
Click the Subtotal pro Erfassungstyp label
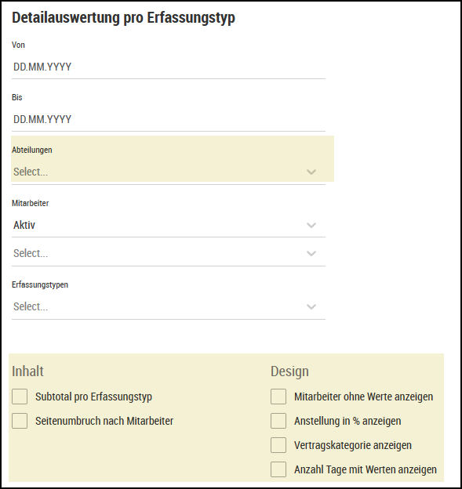click(x=93, y=397)
